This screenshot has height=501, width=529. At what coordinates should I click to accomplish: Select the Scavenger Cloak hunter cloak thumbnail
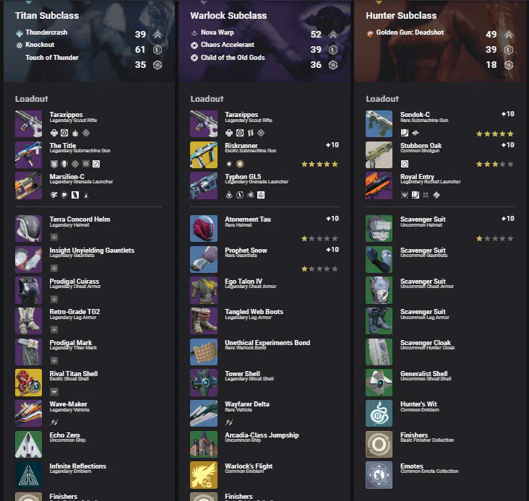click(x=379, y=352)
